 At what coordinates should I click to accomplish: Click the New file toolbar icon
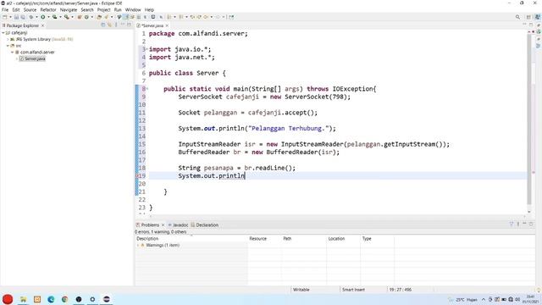(x=5, y=17)
